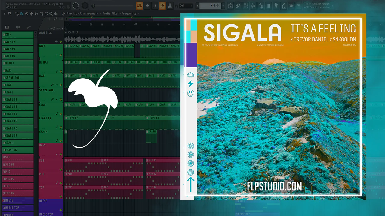Screen dimensions: 385x216
Task: Mute the KICK track via its LED
Action: [61, 55]
